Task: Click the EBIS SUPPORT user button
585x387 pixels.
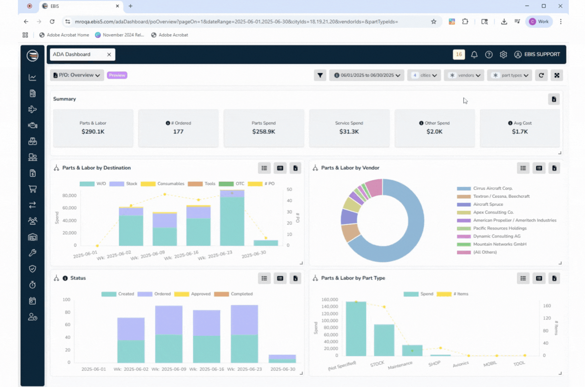Action: [537, 54]
